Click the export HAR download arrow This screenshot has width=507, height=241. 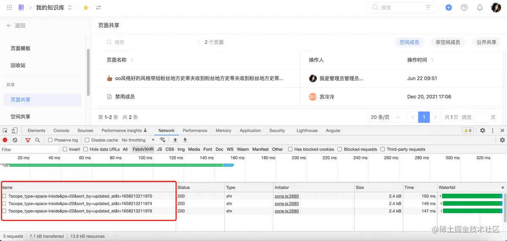185,140
